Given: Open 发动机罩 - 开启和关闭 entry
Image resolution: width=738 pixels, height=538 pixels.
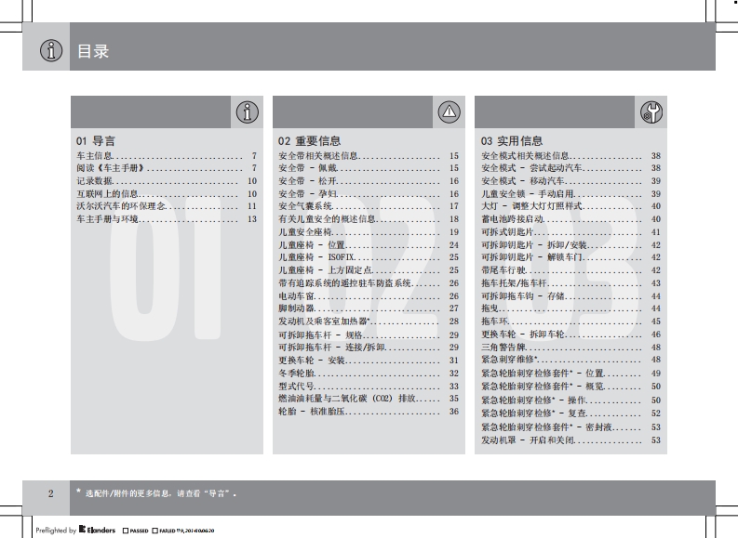Looking at the screenshot, I should 528,439.
